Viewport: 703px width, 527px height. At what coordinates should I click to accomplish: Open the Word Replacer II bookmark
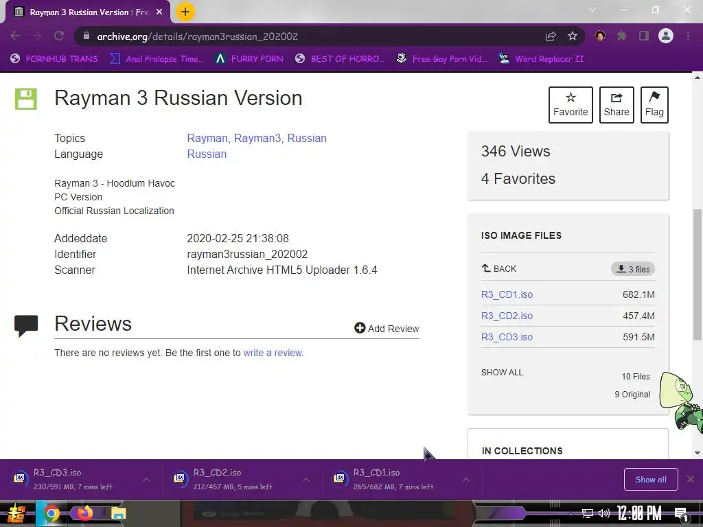point(541,59)
